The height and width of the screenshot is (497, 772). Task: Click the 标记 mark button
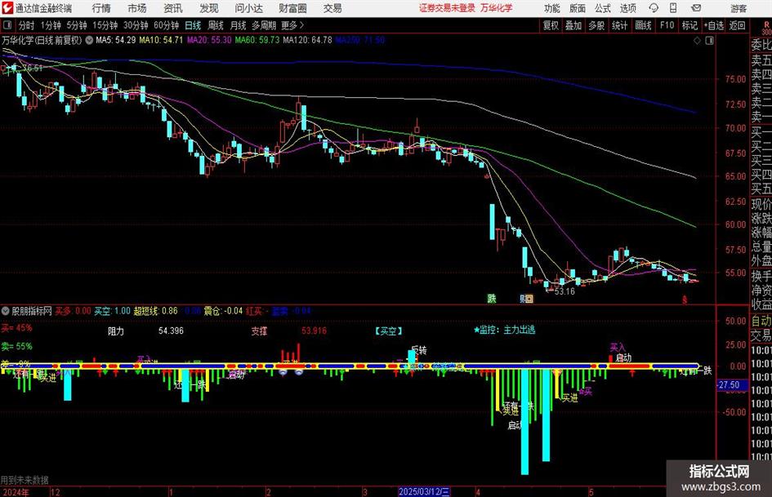(x=689, y=25)
